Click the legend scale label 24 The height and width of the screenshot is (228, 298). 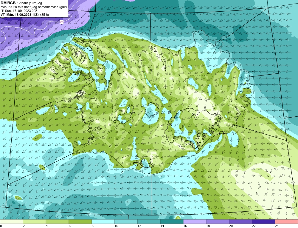click(277, 226)
